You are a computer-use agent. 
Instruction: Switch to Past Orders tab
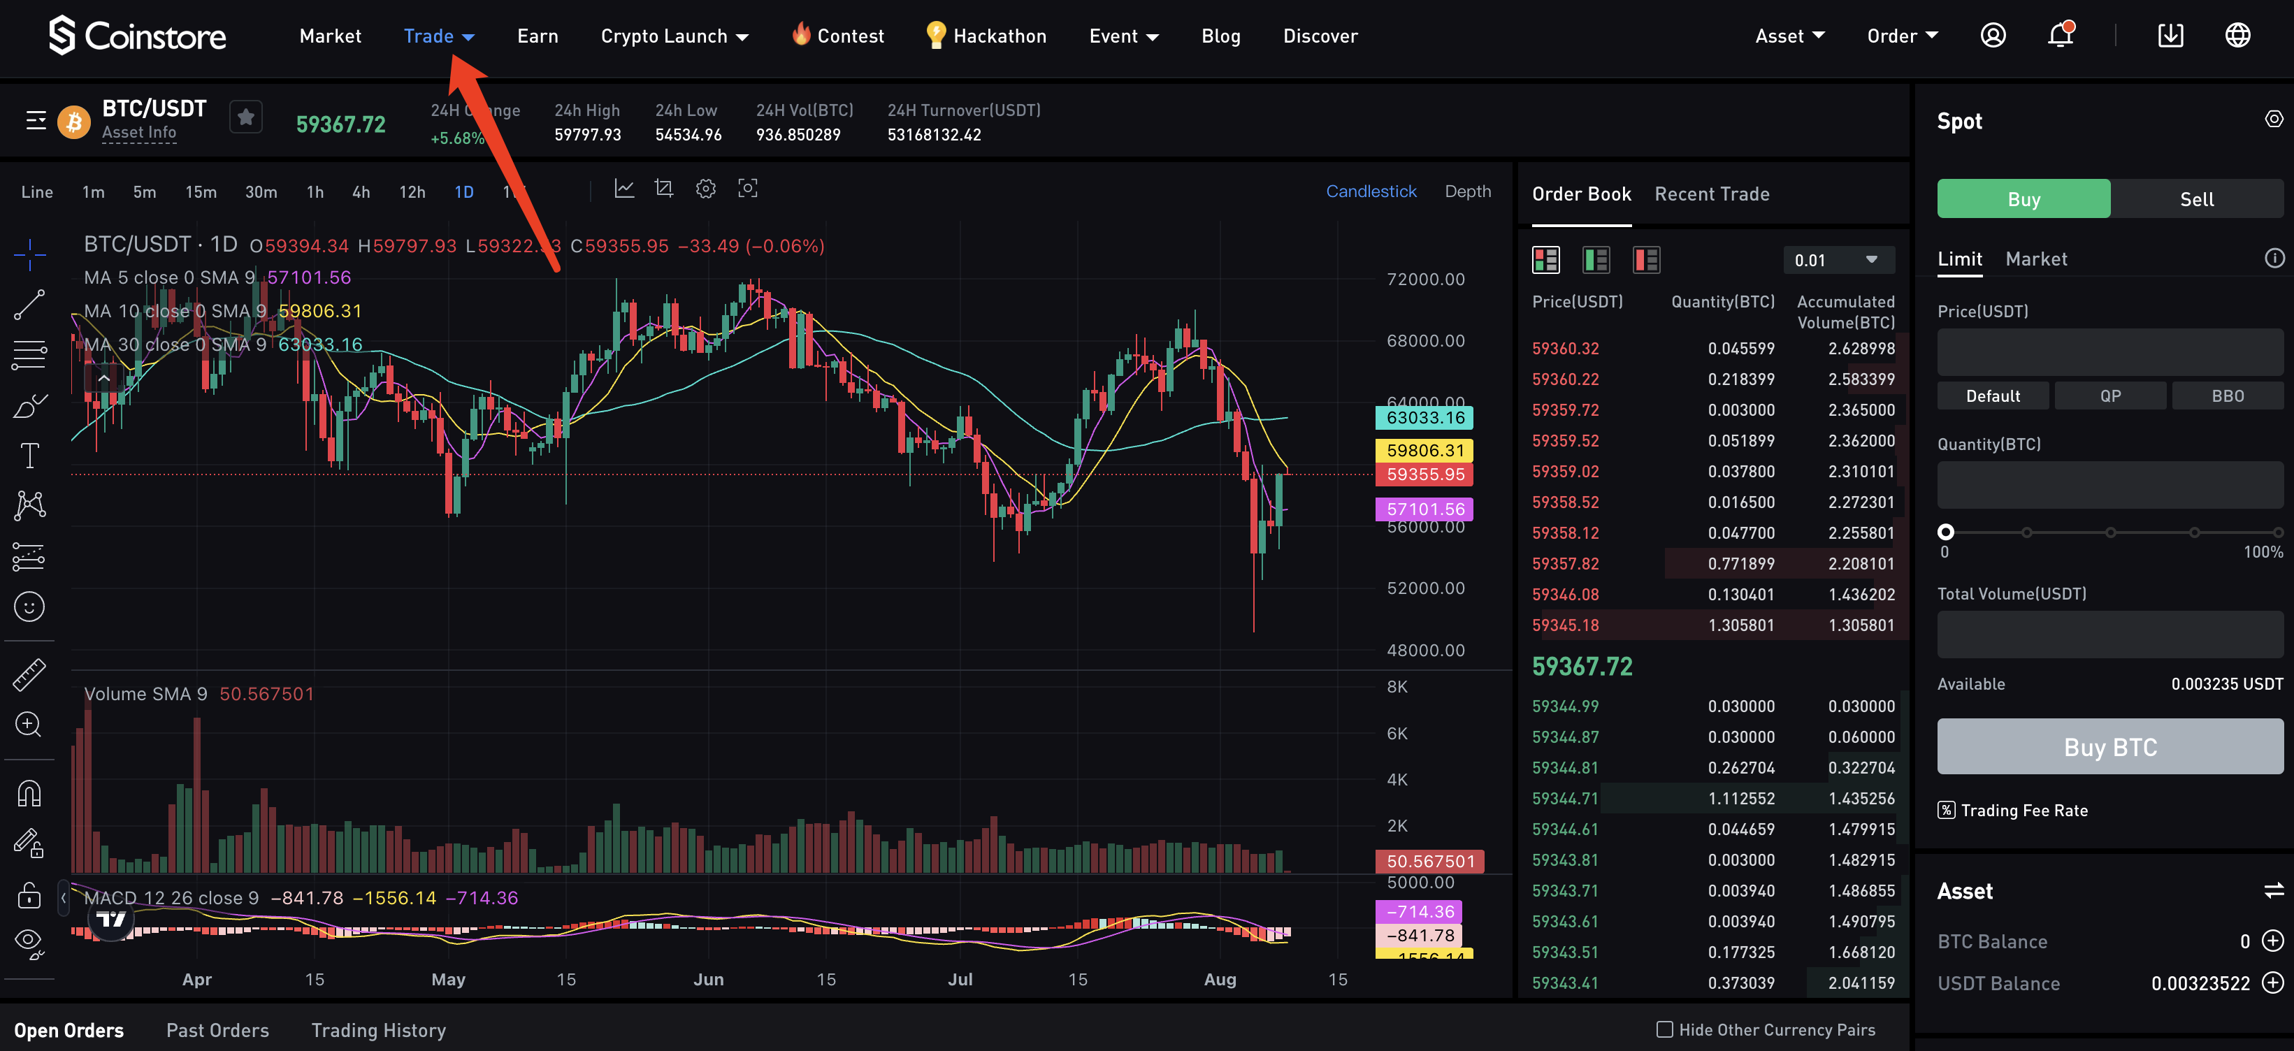click(x=217, y=1031)
